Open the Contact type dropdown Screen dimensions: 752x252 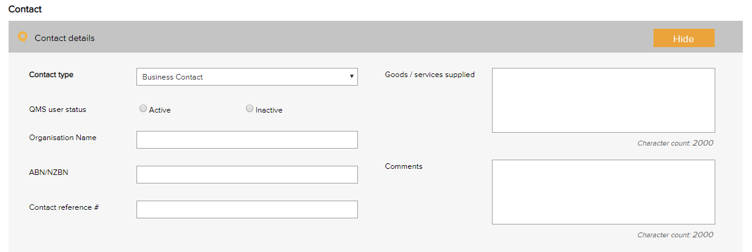pos(247,77)
